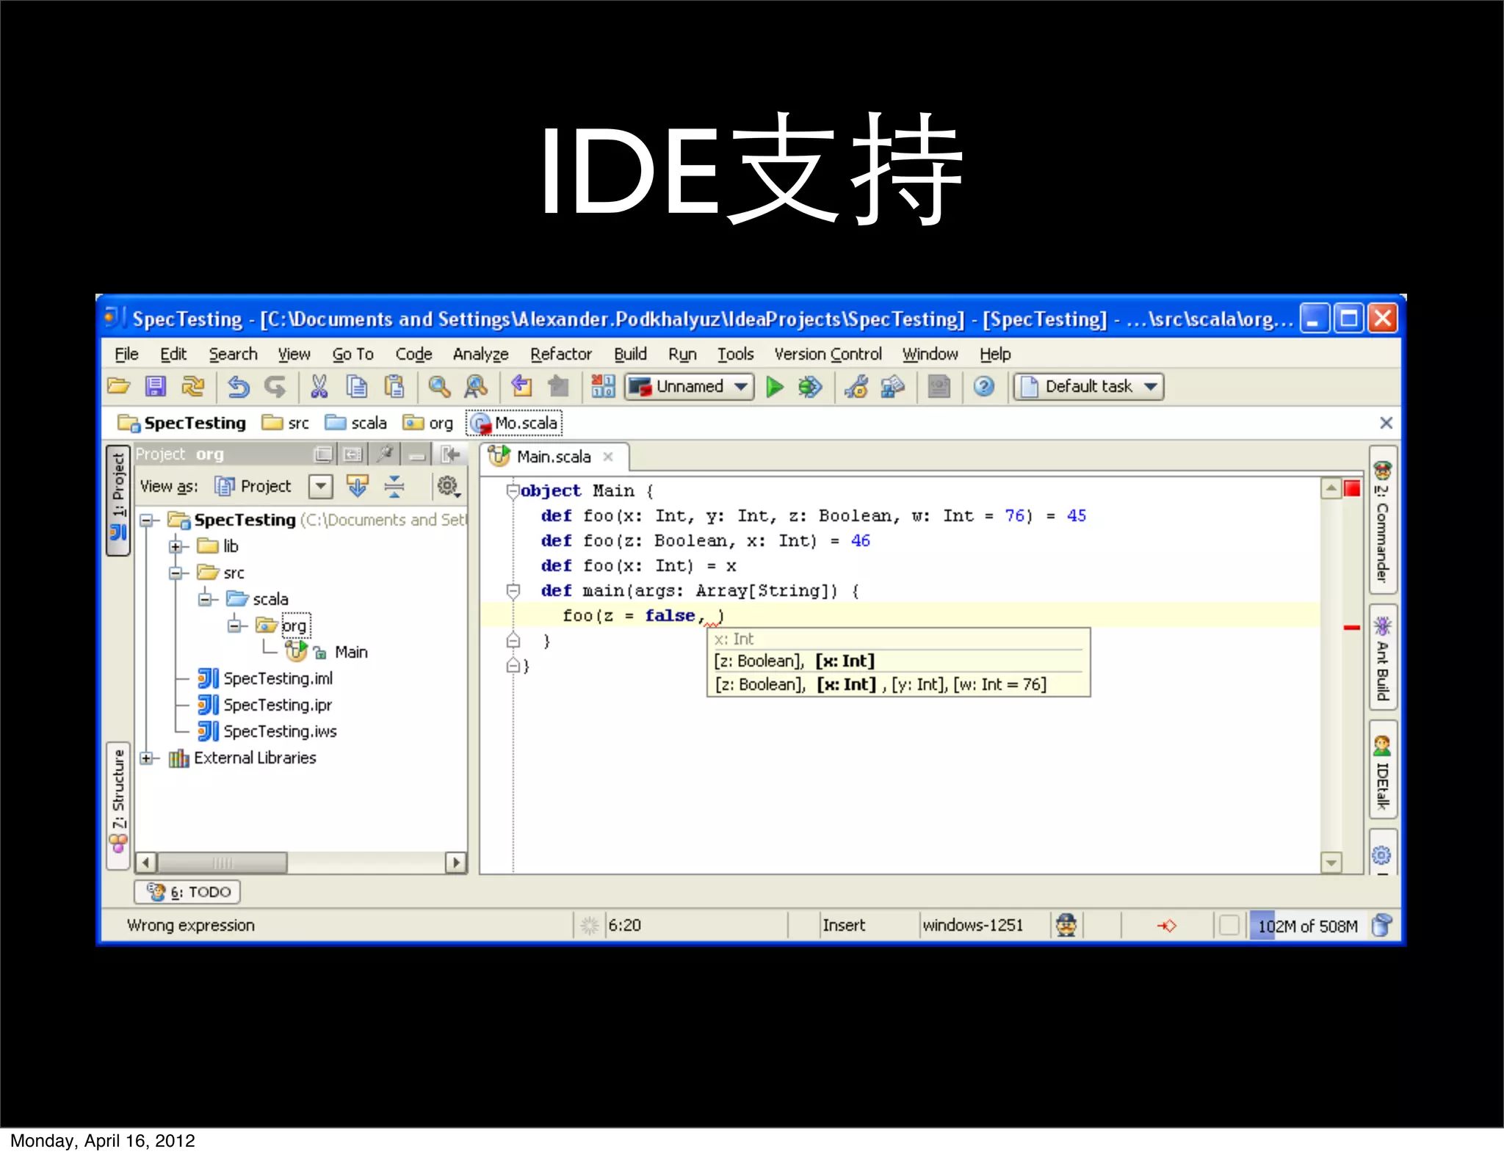This screenshot has width=1504, height=1157.
Task: Paste using the clipboard icon
Action: pyautogui.click(x=394, y=386)
